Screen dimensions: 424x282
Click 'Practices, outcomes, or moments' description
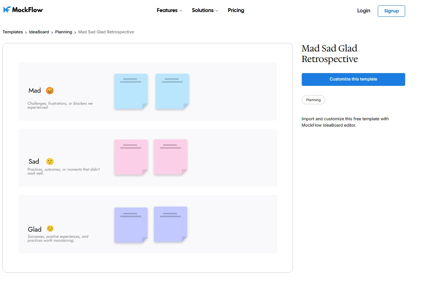pos(64,171)
